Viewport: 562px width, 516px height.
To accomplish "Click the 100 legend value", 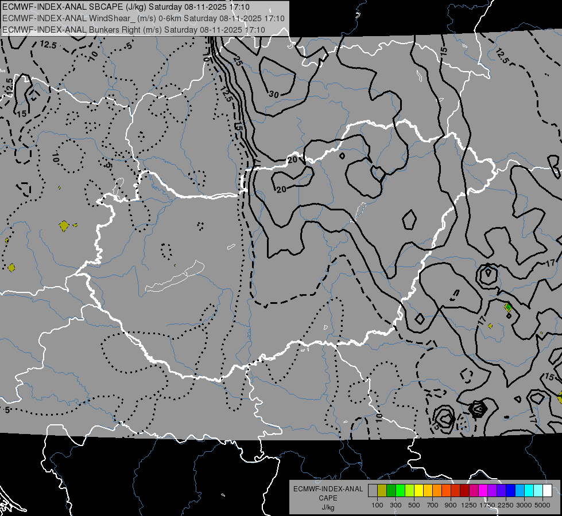I will click(x=377, y=505).
